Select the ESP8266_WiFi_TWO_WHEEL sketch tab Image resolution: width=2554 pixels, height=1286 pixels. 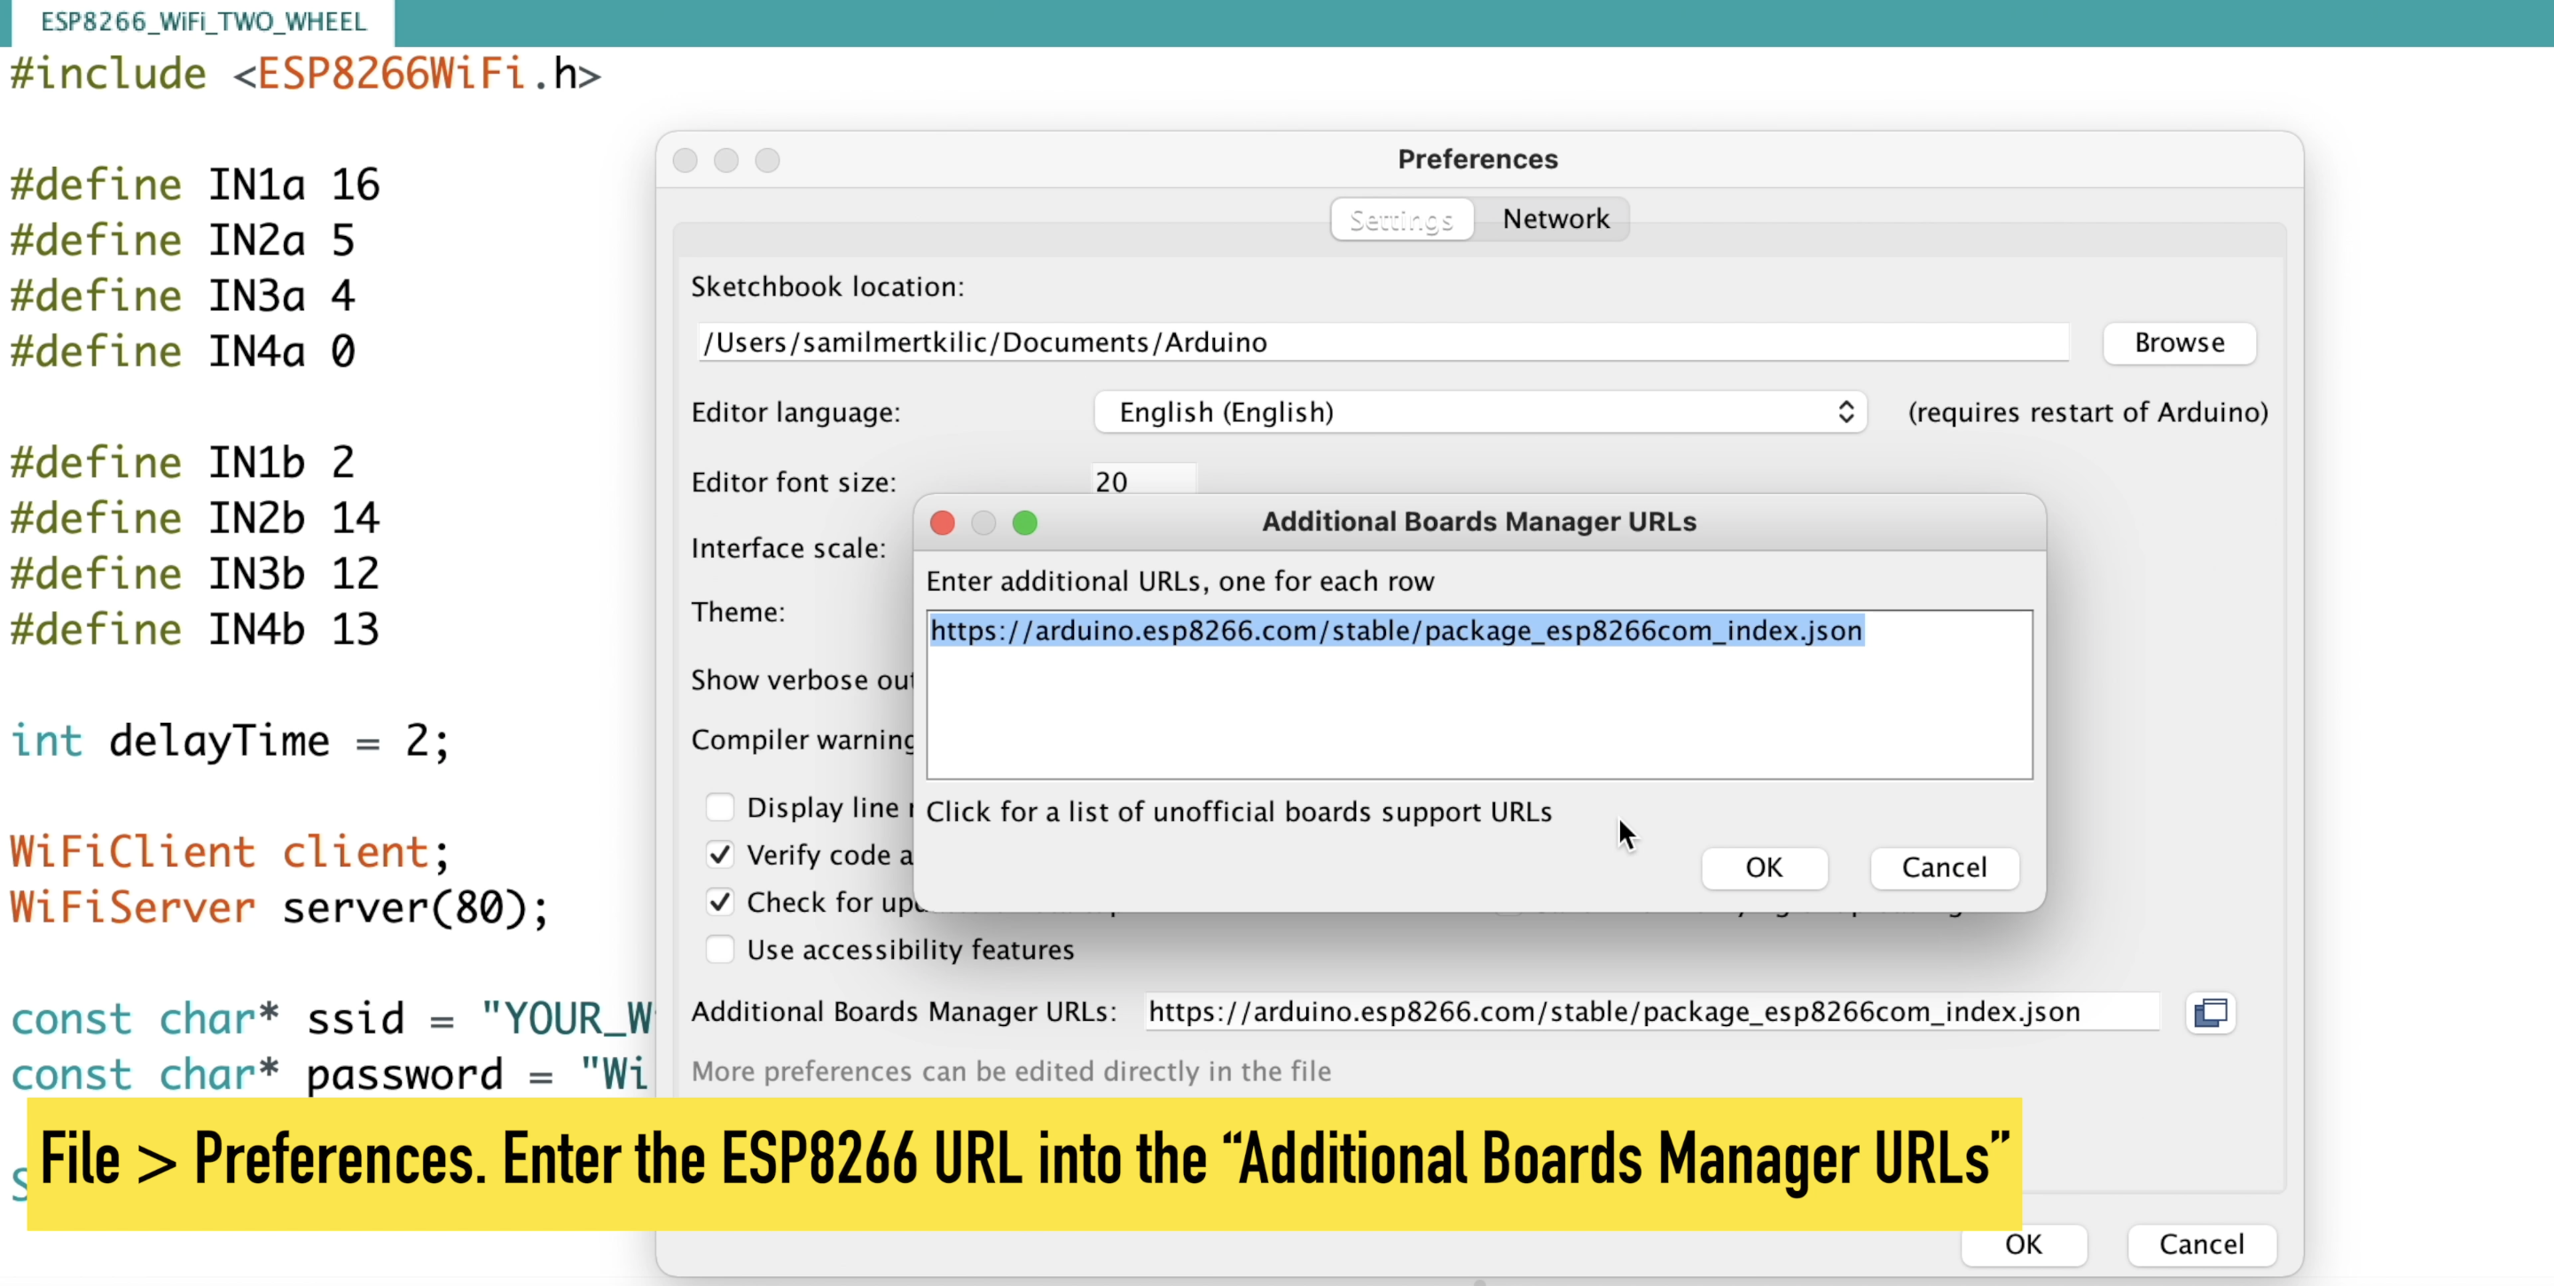coord(203,22)
